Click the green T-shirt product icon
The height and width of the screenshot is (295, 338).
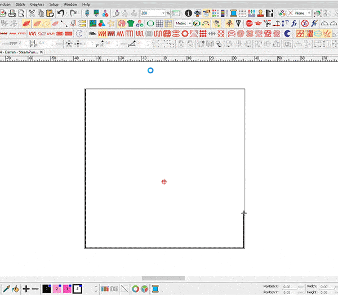tap(131, 23)
